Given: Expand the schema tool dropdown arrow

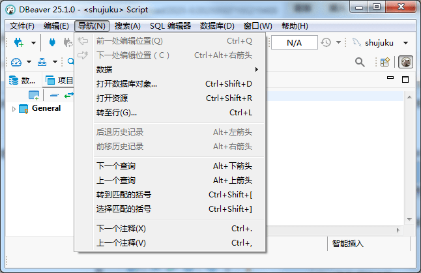Looking at the screenshot, I should pyautogui.click(x=55, y=62).
